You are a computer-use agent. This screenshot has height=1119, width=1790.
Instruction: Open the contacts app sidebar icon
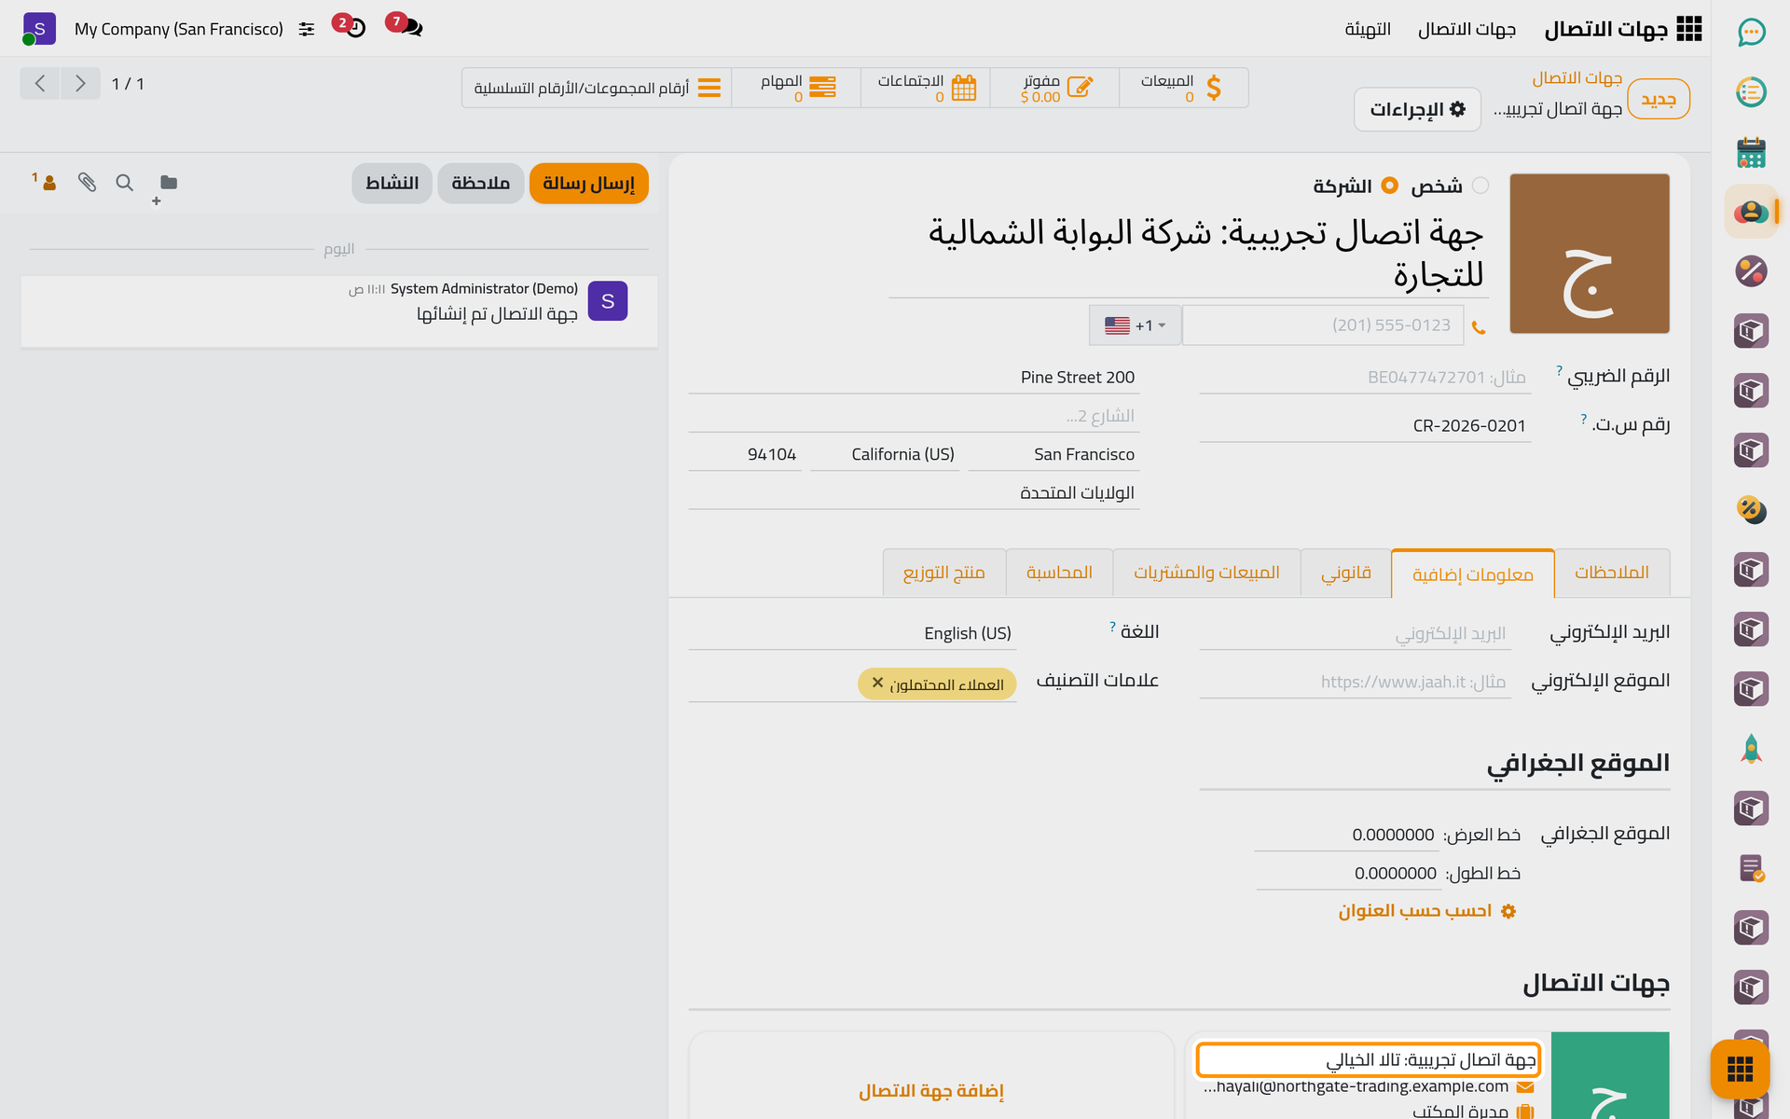click(1751, 212)
